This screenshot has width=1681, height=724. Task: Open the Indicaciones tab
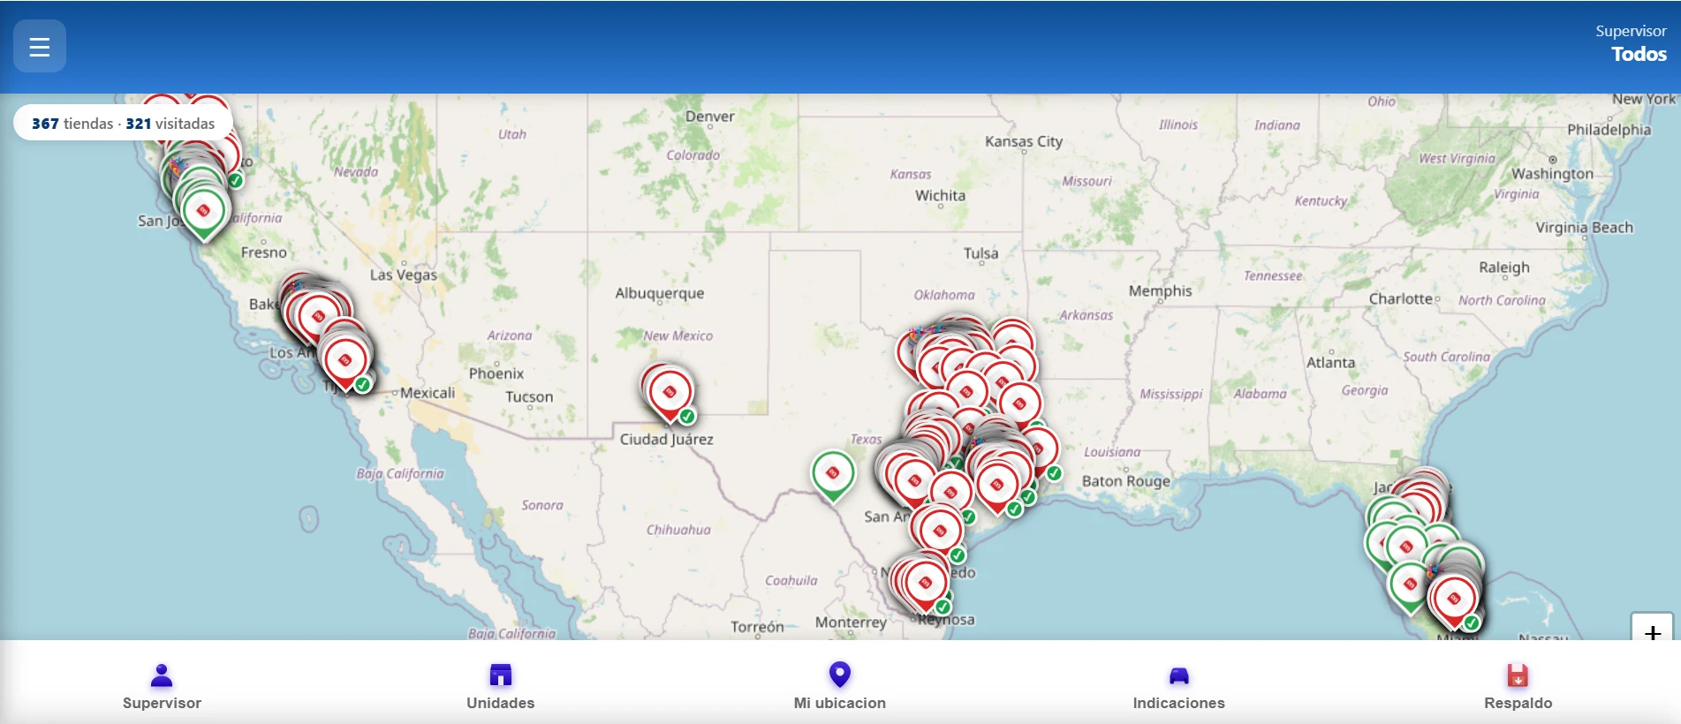point(1179,687)
